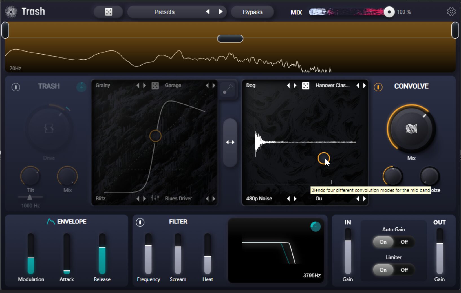
Task: Click the Trash Tilt knob
Action: [30, 176]
